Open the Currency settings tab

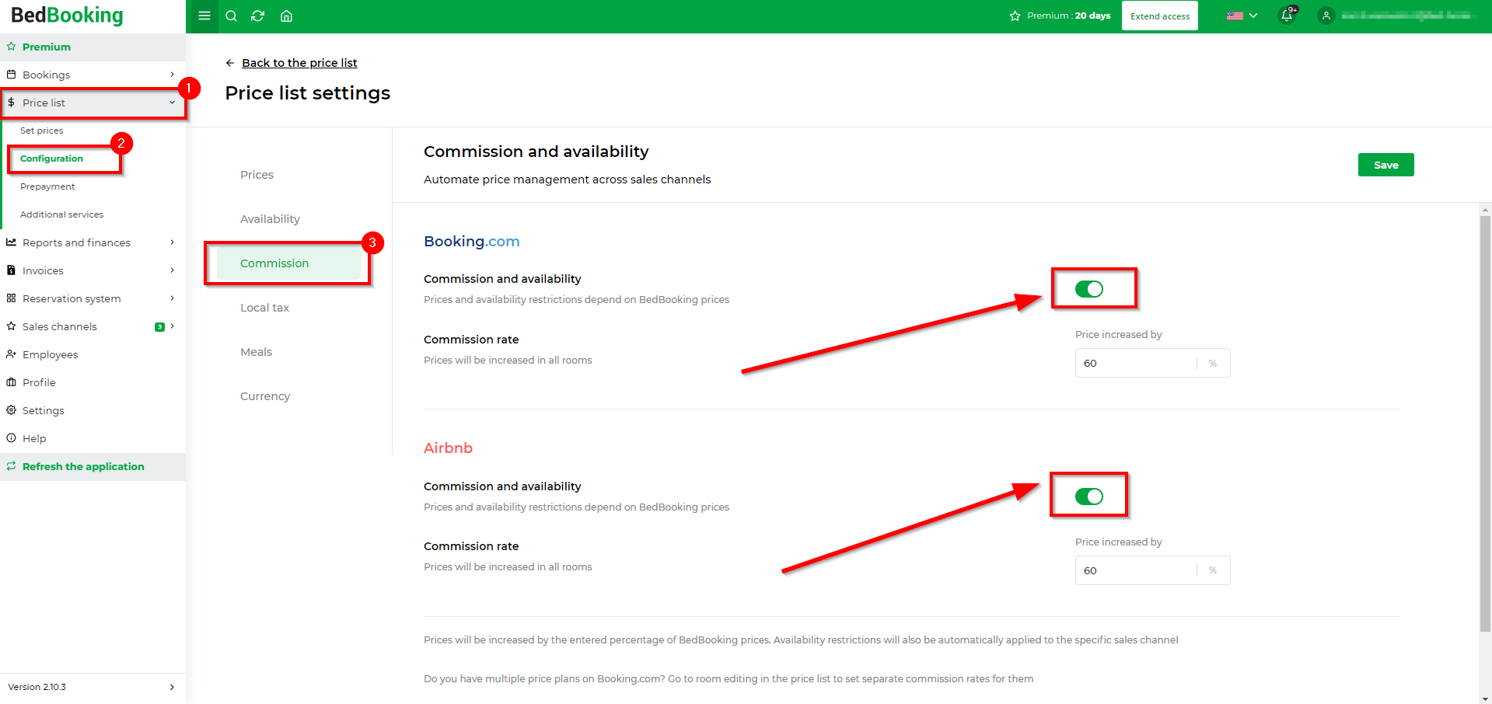point(265,396)
